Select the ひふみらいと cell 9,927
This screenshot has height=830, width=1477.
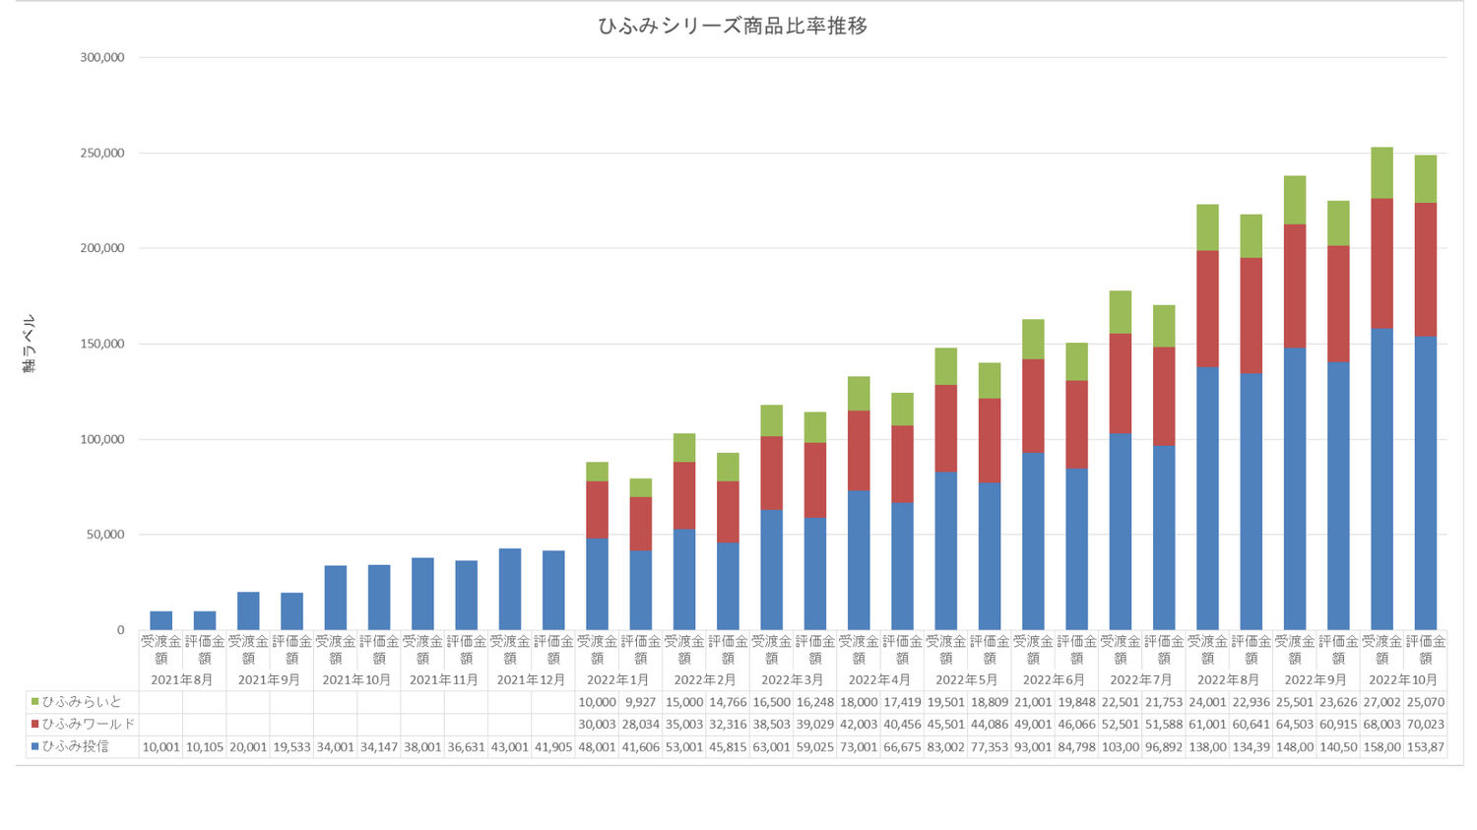pos(641,702)
